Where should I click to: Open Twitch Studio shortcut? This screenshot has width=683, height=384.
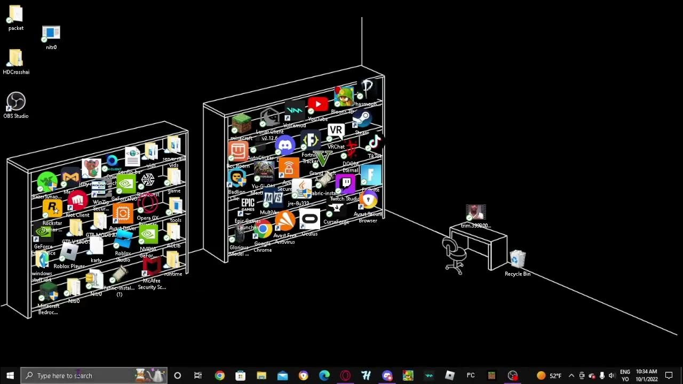click(345, 188)
